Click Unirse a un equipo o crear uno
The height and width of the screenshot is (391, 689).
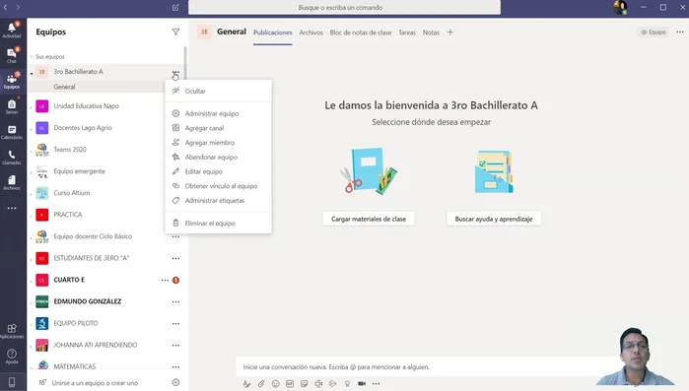[x=95, y=383]
